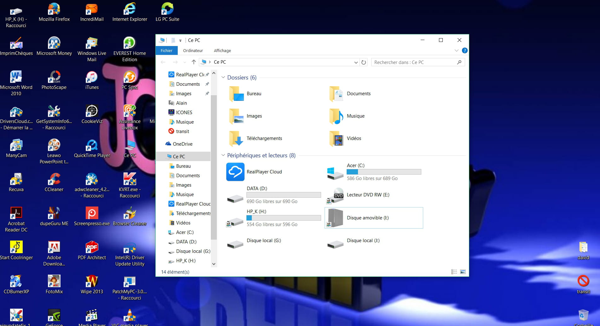600x326 pixels.
Task: Select the CCleaner desktop icon
Action: [54, 183]
